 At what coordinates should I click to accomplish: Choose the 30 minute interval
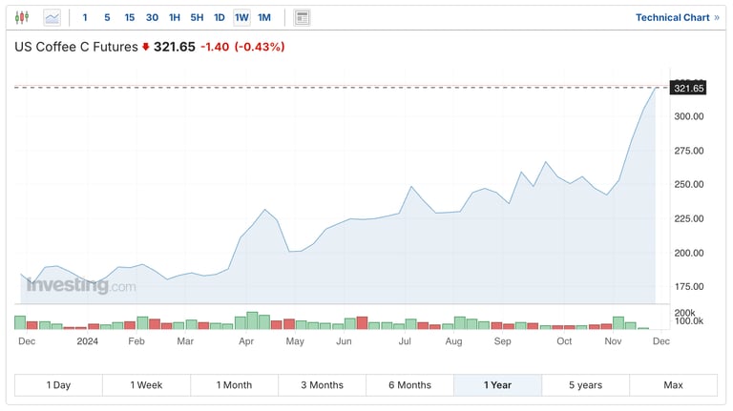(x=152, y=18)
